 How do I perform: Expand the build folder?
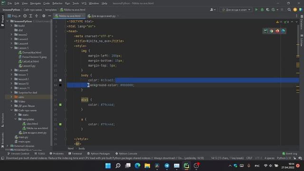click(11, 26)
